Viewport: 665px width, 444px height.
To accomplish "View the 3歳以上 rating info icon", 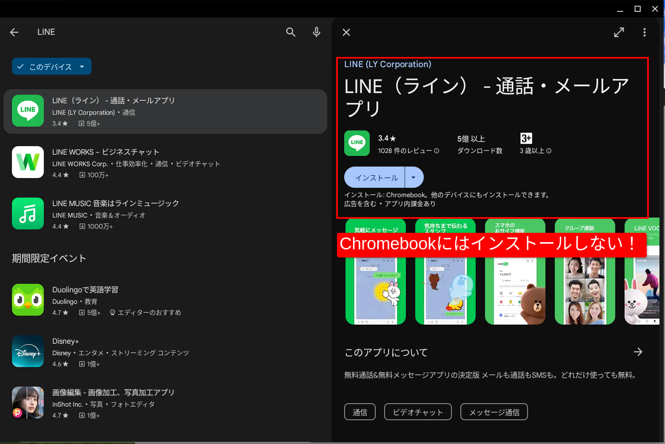I will (x=549, y=150).
